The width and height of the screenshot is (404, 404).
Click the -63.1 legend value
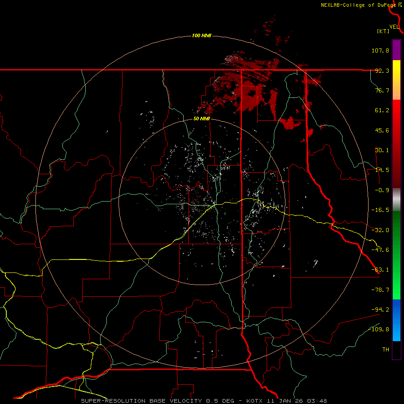point(380,270)
